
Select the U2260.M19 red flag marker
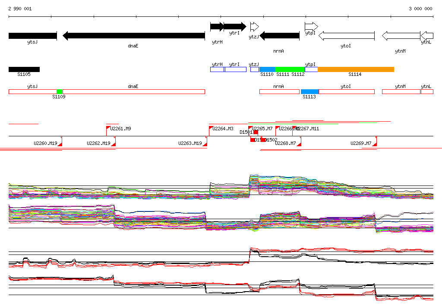[60, 144]
